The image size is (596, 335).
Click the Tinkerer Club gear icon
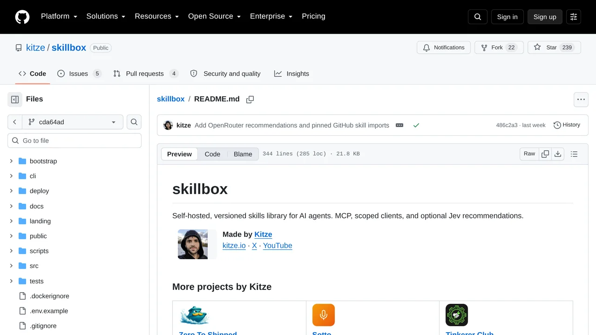point(457,315)
